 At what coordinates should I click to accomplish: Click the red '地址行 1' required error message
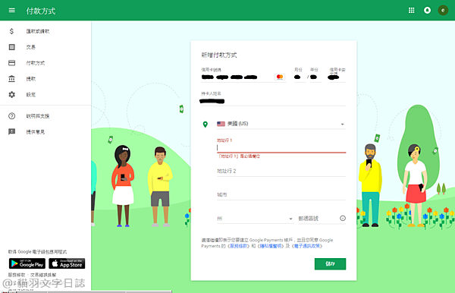[239, 156]
